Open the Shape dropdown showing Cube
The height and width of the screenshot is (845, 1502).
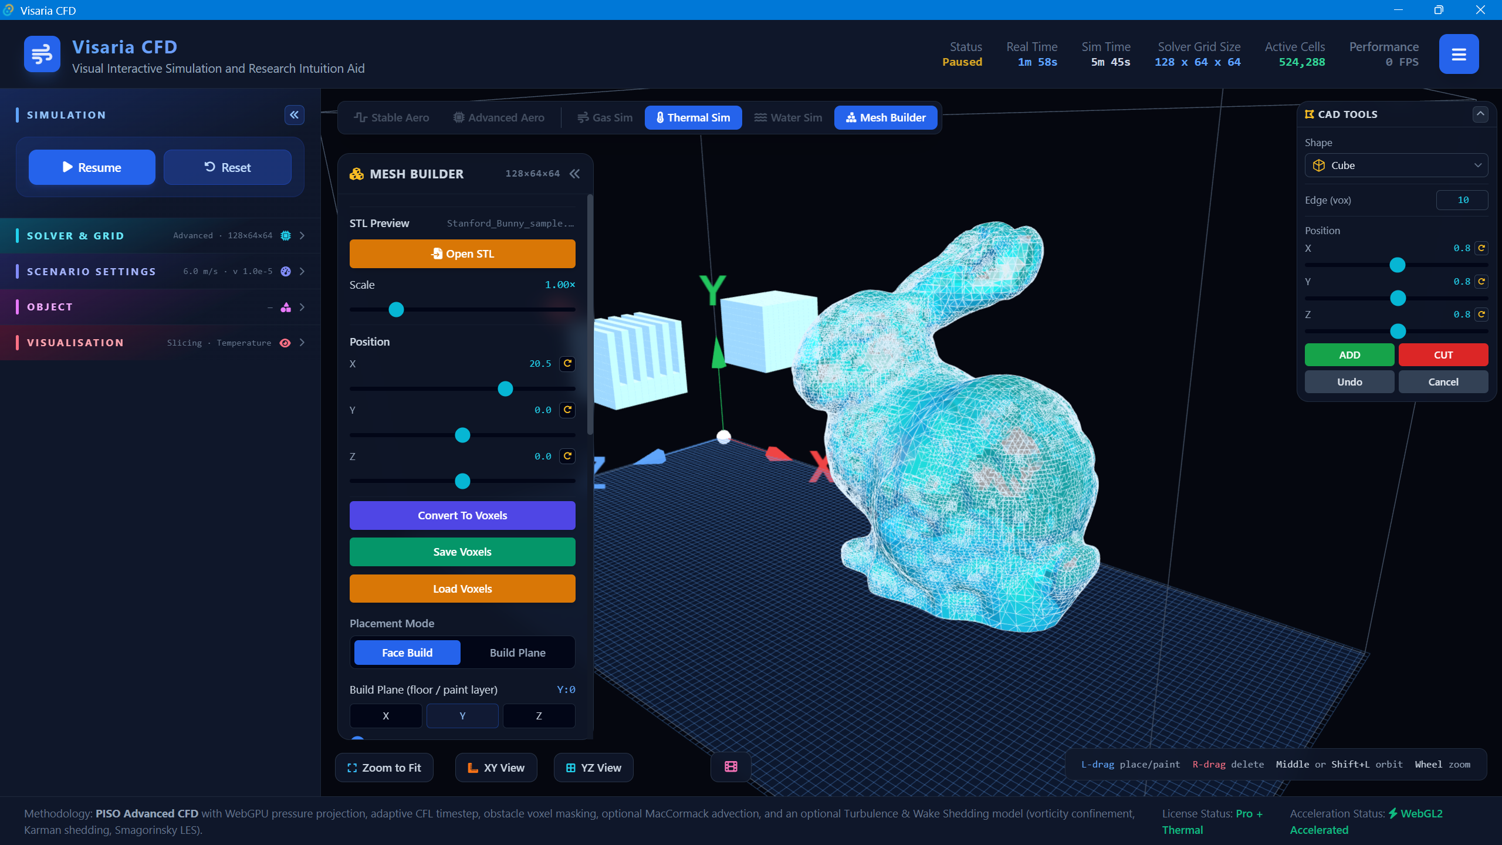tap(1396, 165)
